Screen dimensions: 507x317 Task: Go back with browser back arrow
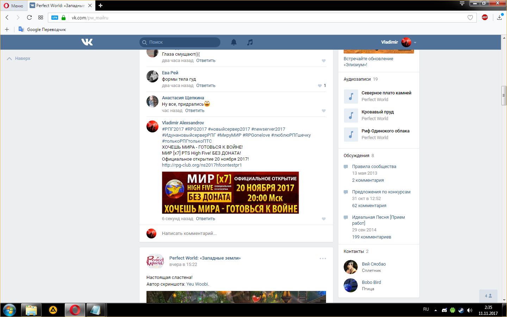pyautogui.click(x=7, y=18)
